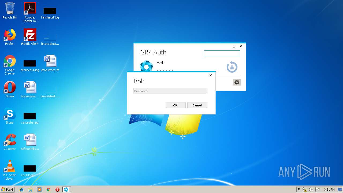Show hidden system tray icons

point(299,190)
